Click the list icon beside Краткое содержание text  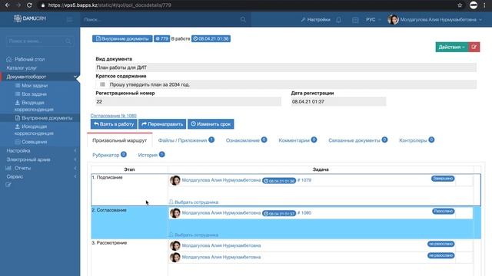point(102,84)
